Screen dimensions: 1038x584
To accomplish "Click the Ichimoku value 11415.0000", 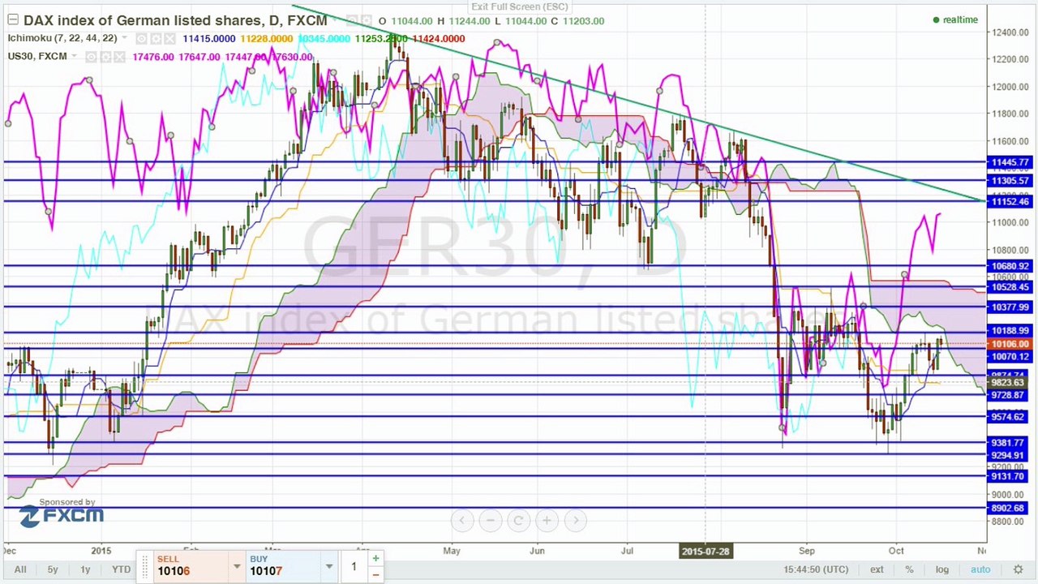I will click(209, 39).
